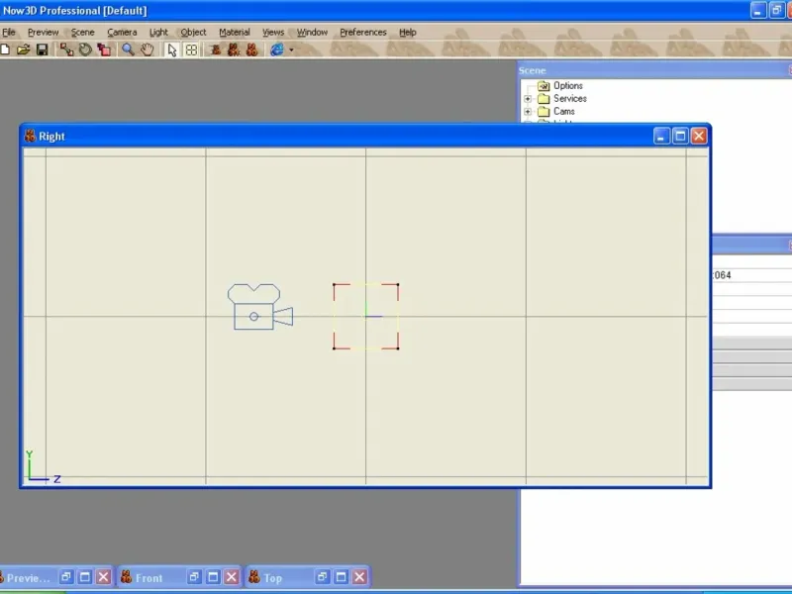The image size is (792, 594).
Task: Select the Services folder label
Action: click(x=570, y=98)
